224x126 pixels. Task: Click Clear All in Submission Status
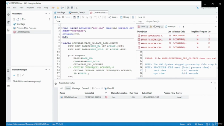(x=110, y=89)
